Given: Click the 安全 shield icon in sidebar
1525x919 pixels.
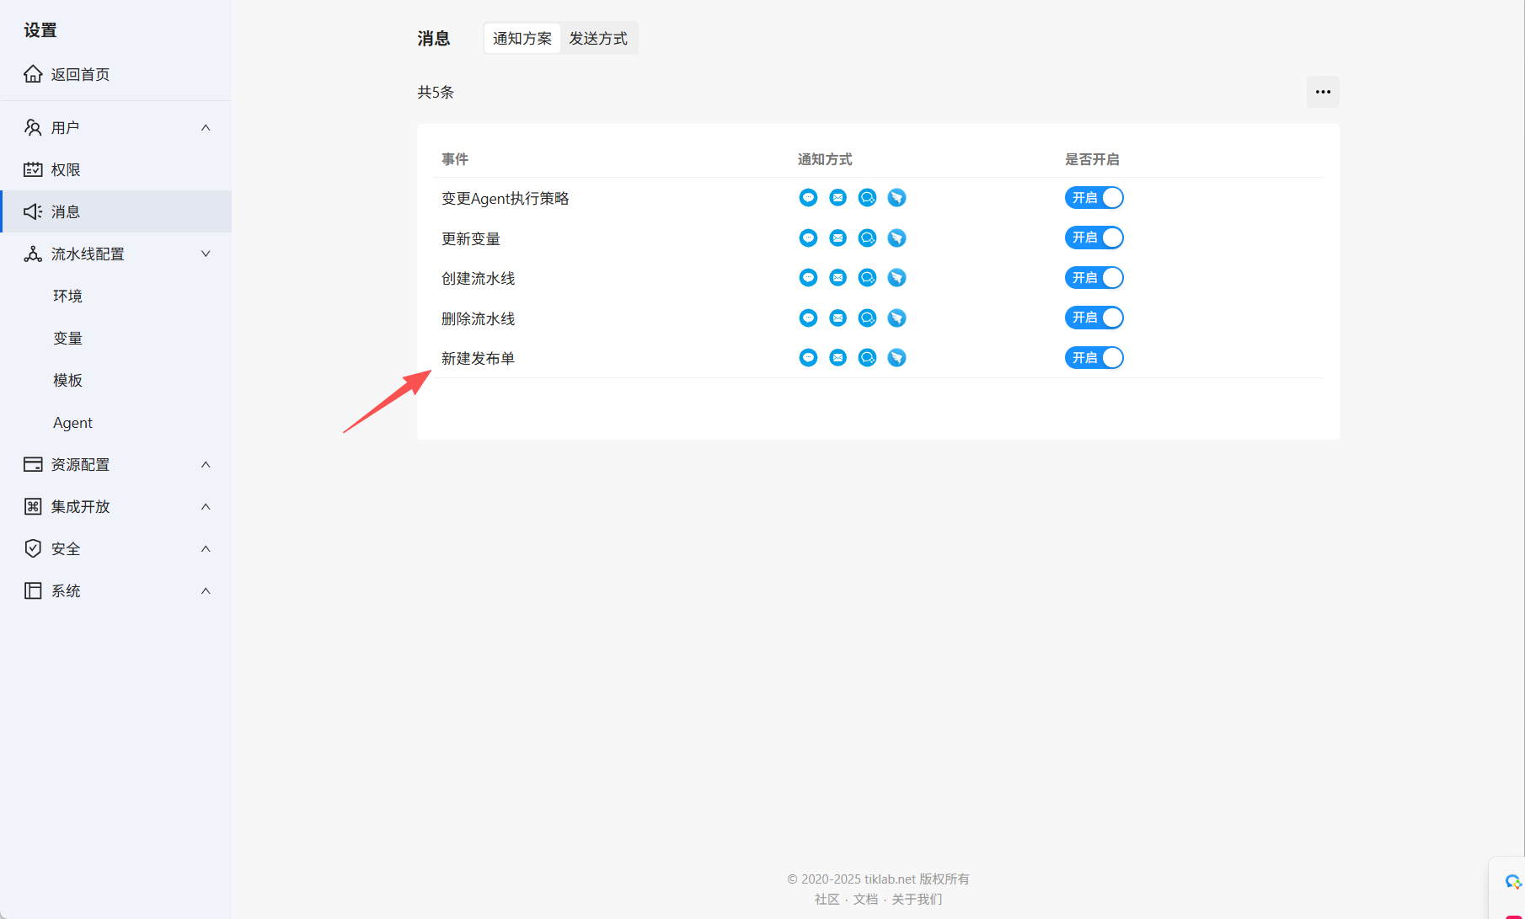Looking at the screenshot, I should (x=33, y=548).
